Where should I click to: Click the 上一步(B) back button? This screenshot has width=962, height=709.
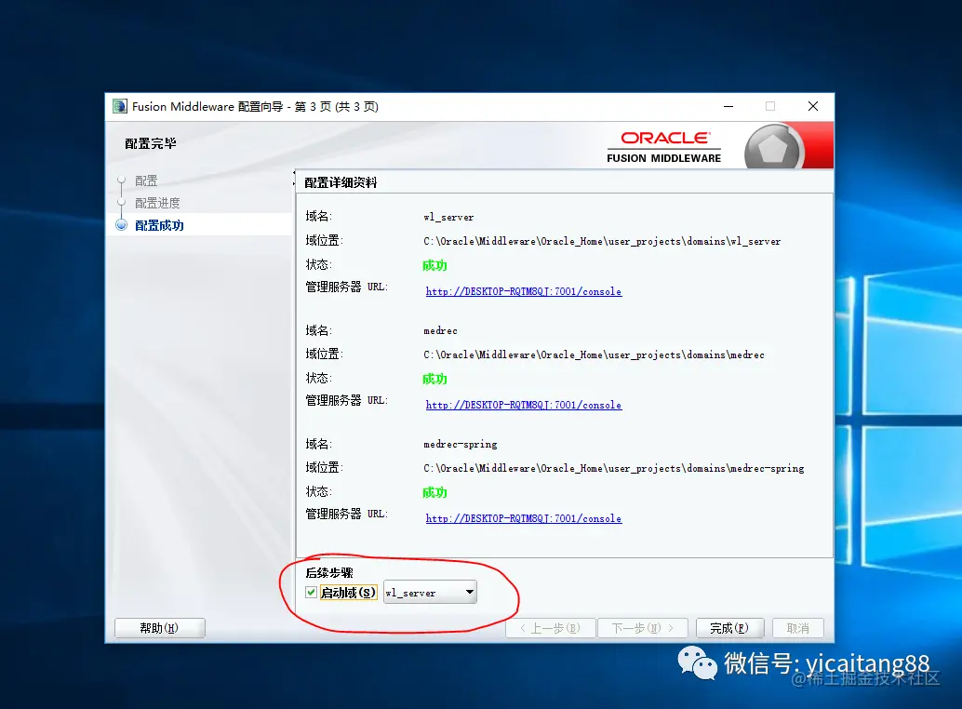point(551,628)
